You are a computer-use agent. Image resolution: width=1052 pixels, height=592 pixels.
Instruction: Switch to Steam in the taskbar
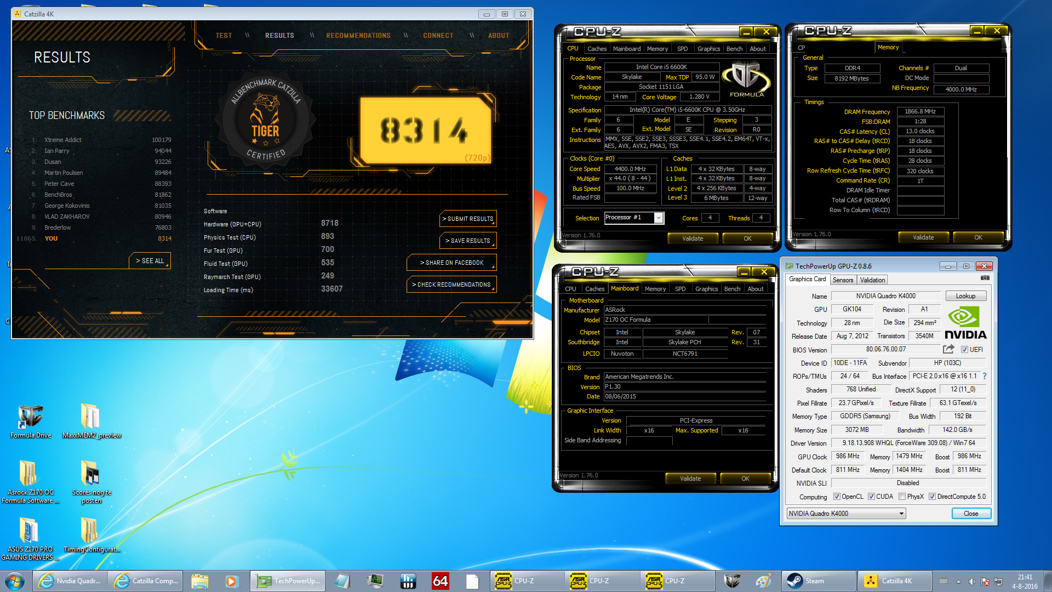point(818,581)
